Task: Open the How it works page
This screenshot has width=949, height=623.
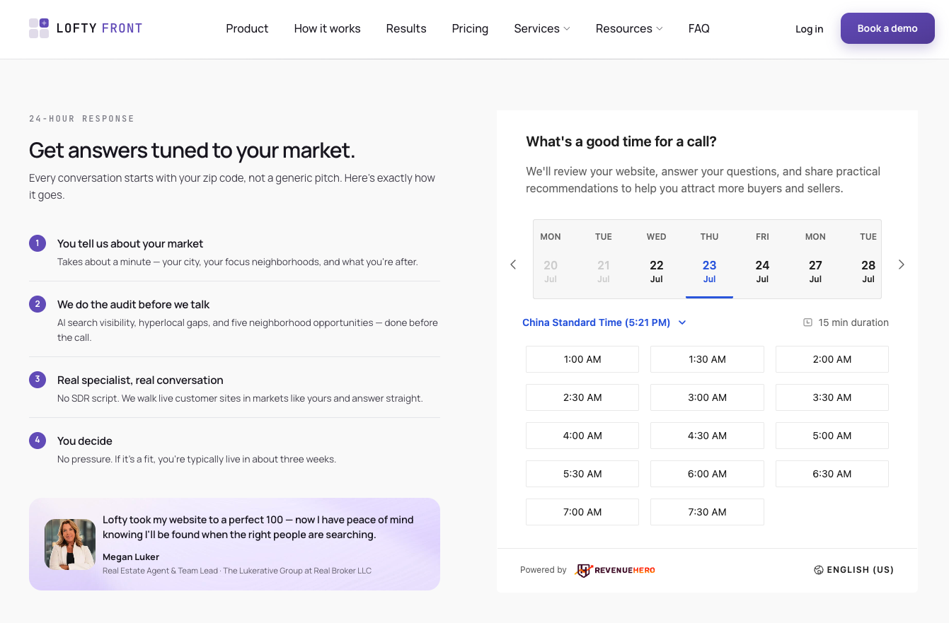Action: [327, 28]
